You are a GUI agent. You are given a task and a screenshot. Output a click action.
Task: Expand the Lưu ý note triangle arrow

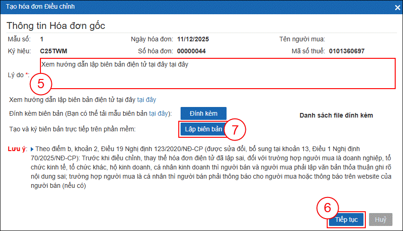click(x=32, y=149)
